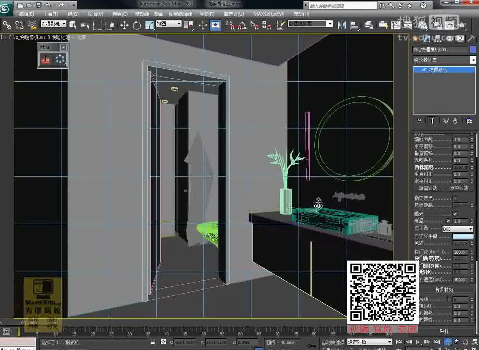Open the Select by Name list tool
The height and width of the screenshot is (350, 479).
85,25
